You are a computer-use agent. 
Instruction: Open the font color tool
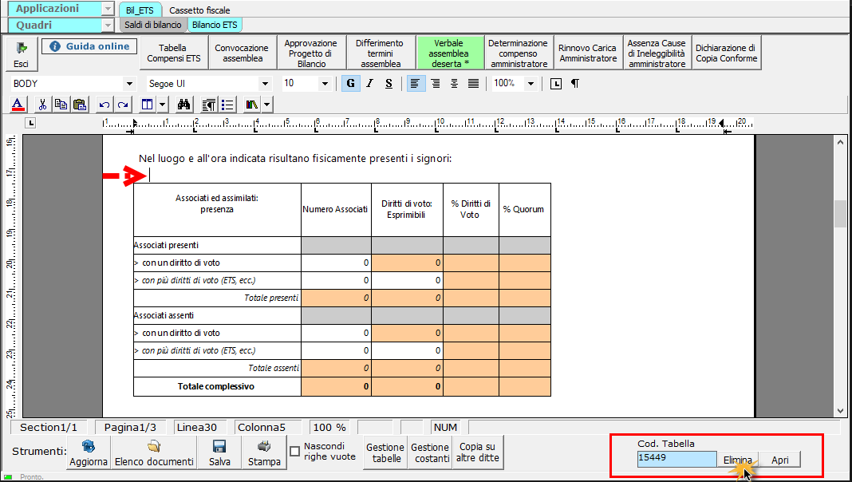pyautogui.click(x=18, y=105)
